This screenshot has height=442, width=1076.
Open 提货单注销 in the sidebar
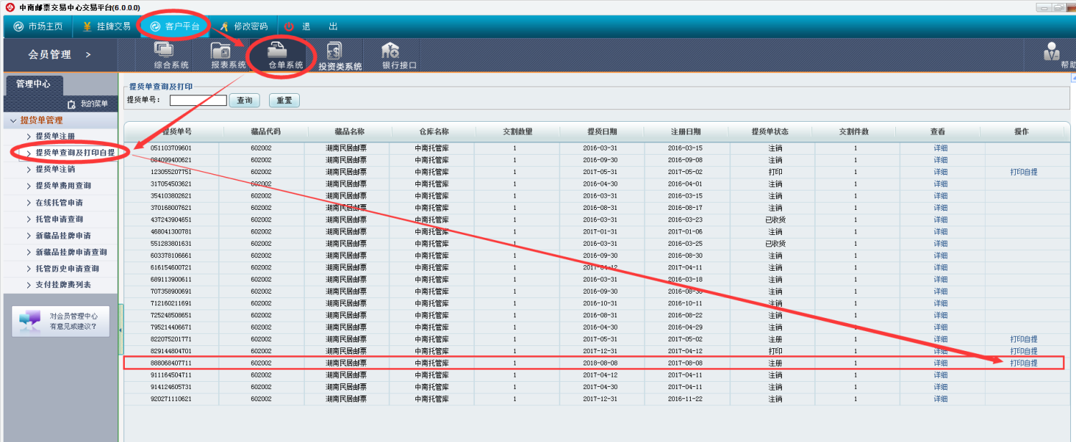[55, 169]
